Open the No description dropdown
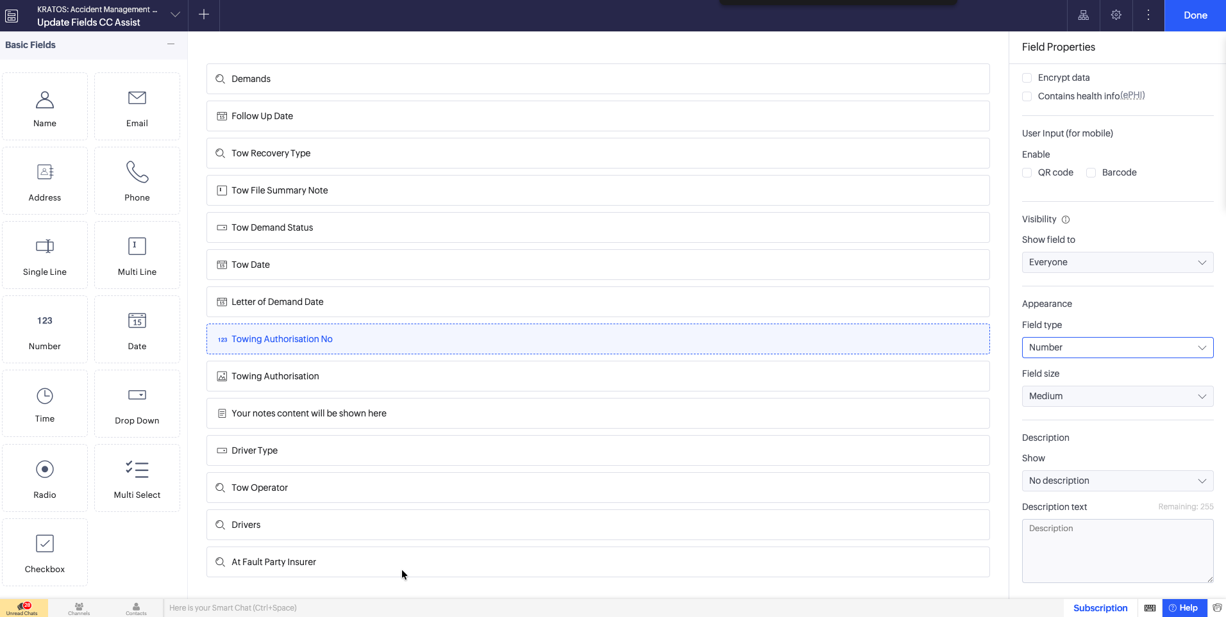This screenshot has width=1226, height=617. pos(1118,481)
